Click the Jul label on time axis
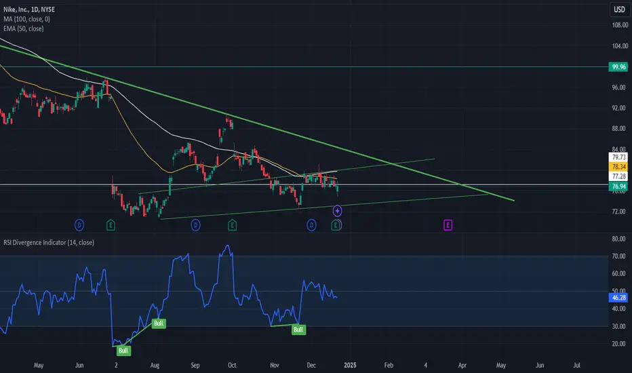Screen dimensions: 632x373 (577, 365)
